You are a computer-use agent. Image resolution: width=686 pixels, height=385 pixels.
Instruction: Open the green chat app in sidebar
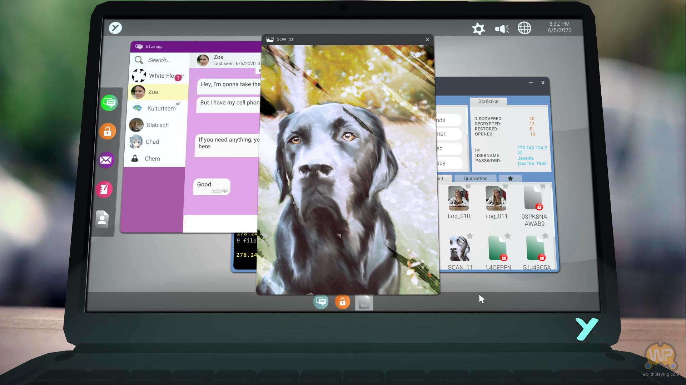pyautogui.click(x=109, y=103)
